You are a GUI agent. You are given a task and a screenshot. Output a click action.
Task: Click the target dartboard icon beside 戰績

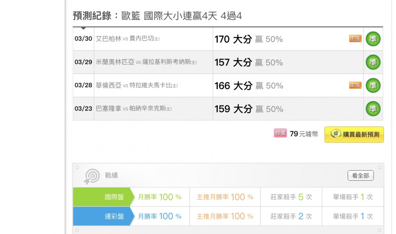coord(91,176)
